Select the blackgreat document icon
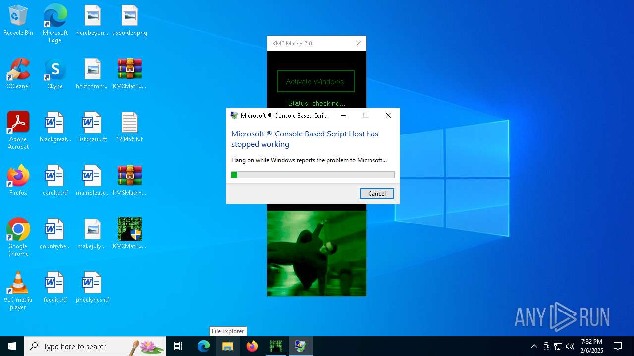 (55, 128)
